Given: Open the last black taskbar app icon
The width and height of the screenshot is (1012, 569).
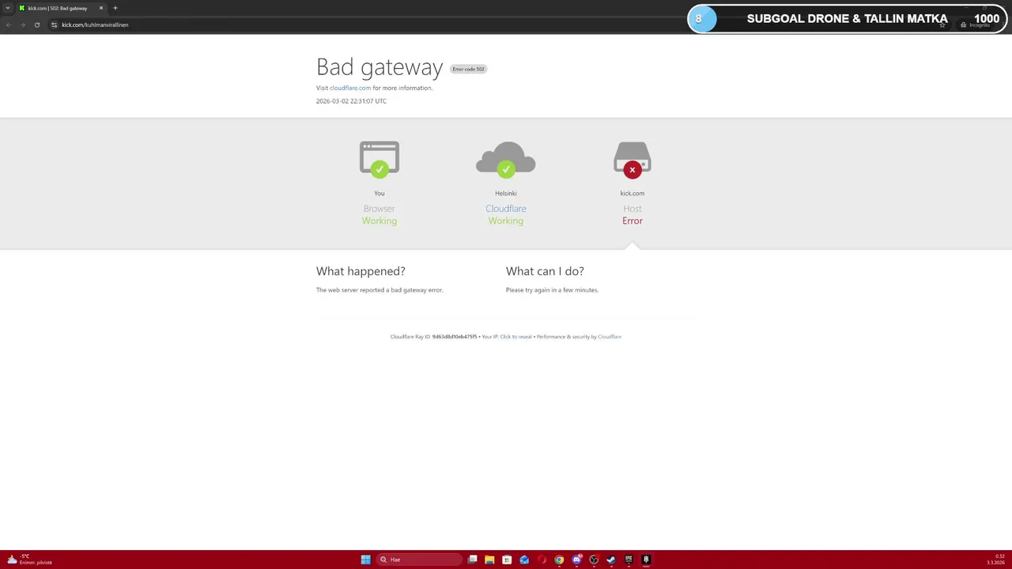Looking at the screenshot, I should [x=646, y=560].
